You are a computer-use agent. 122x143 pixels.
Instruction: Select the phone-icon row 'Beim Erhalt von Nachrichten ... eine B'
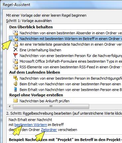point(71,90)
